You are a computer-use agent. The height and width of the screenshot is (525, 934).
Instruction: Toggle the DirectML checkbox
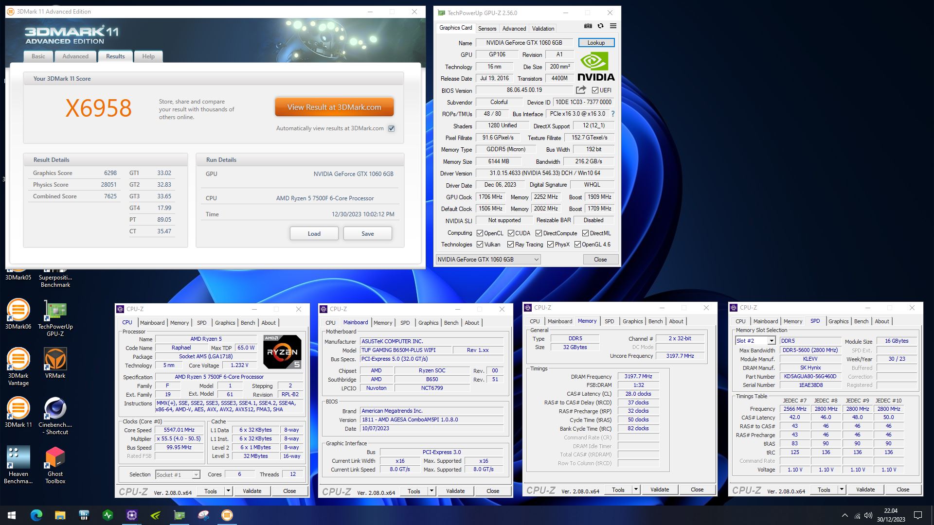pyautogui.click(x=585, y=233)
